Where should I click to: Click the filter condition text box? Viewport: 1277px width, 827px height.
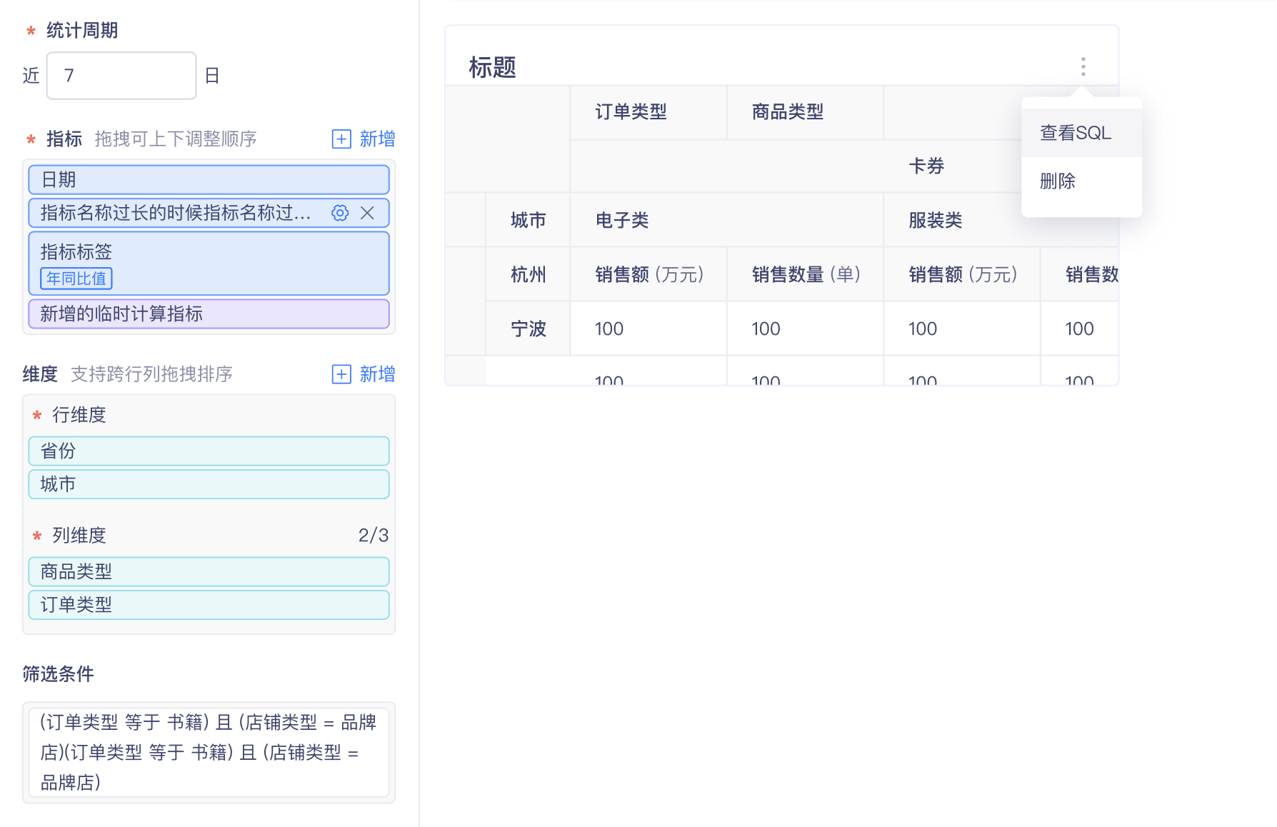(209, 752)
